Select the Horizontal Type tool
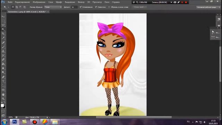 (x=3, y=81)
